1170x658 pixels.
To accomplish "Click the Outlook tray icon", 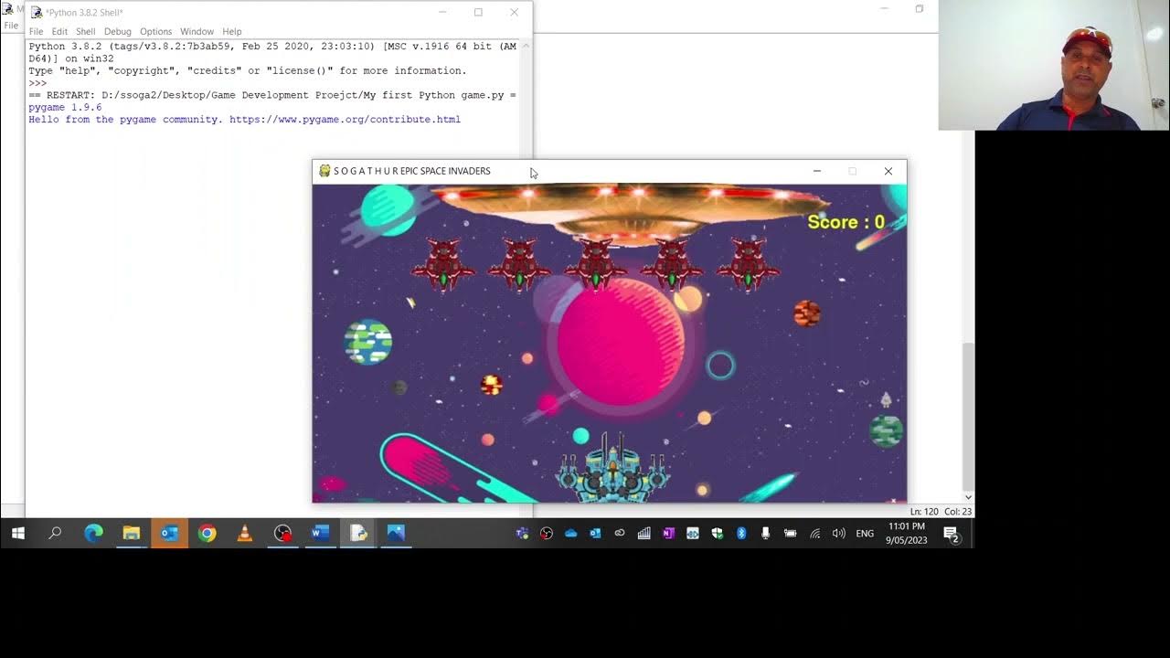I will [595, 534].
